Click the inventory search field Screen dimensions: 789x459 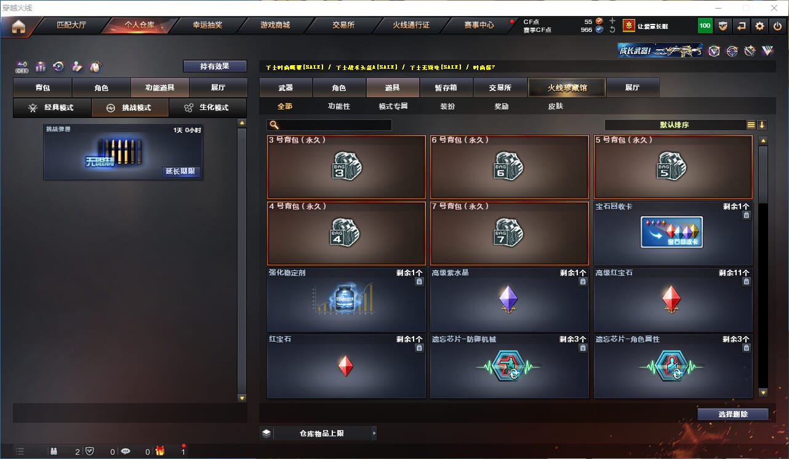pos(329,125)
